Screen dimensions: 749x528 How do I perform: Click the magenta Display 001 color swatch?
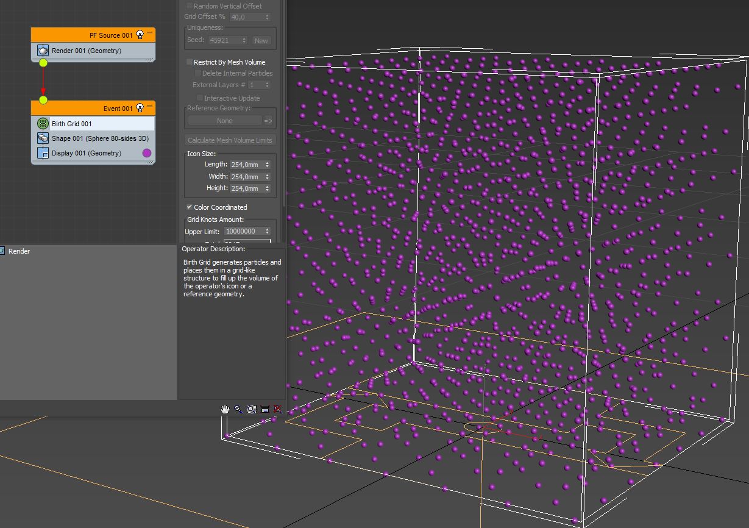point(146,153)
